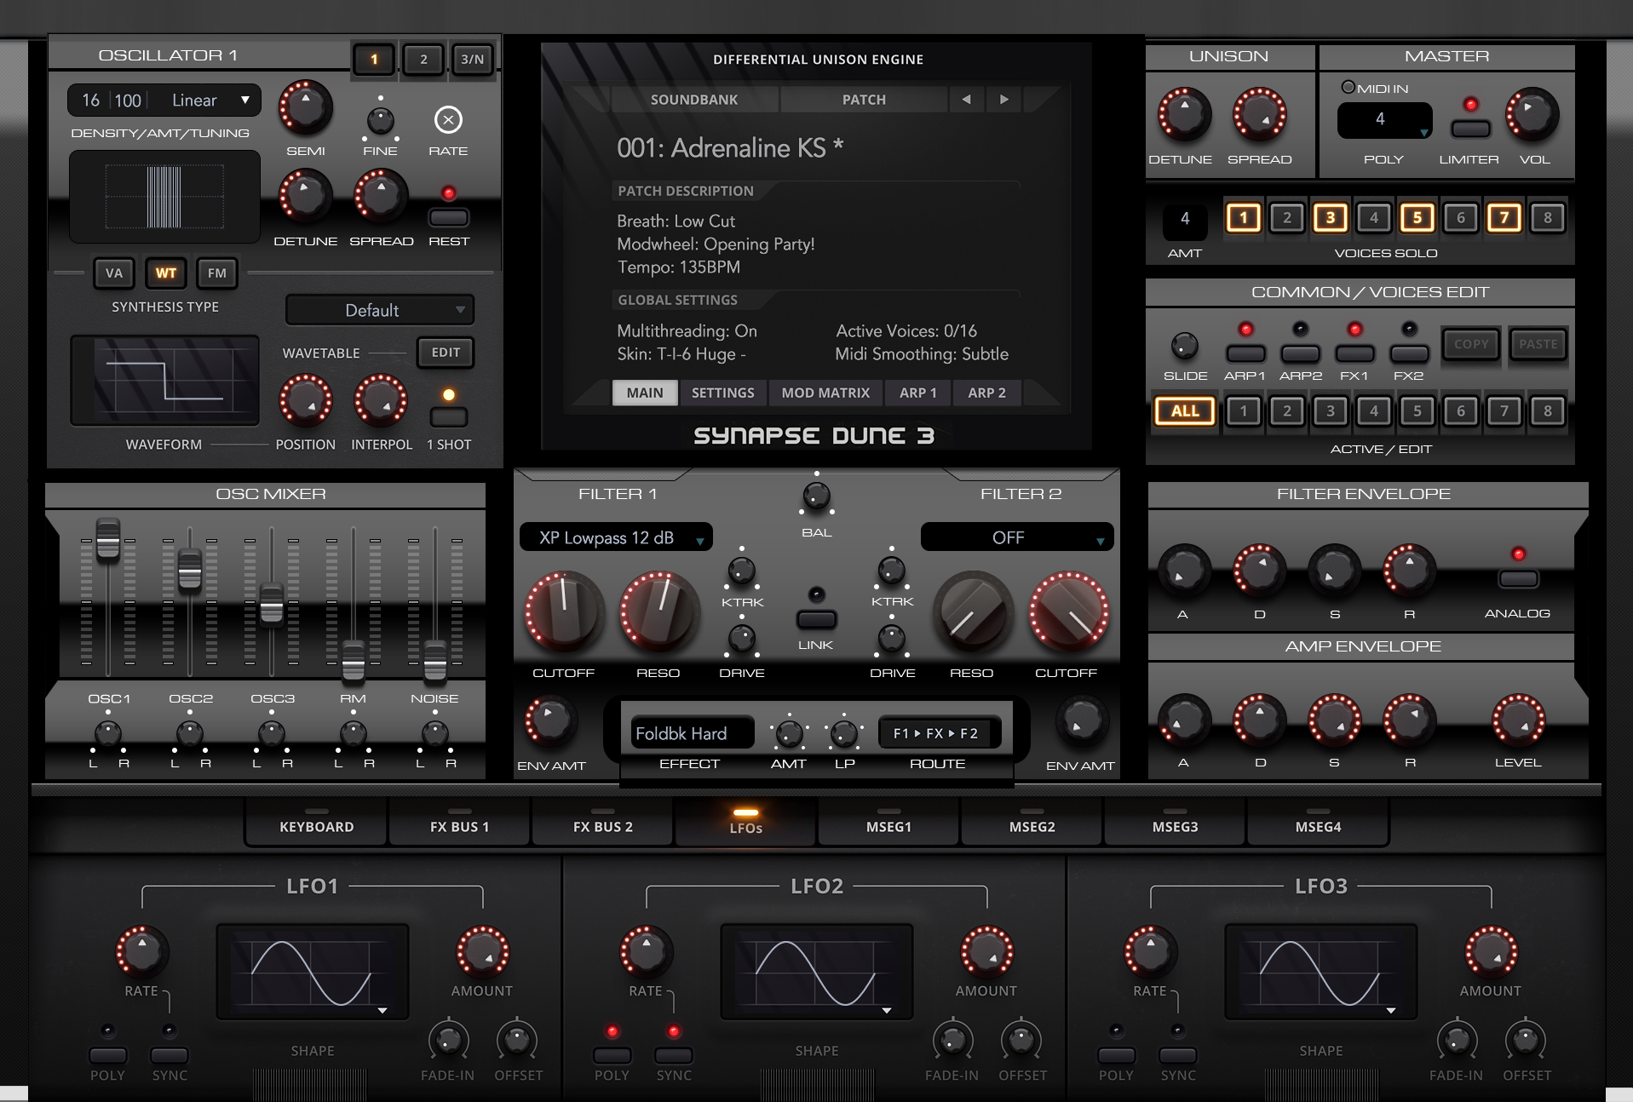Click the Oscillator 1 DETUNE knob
Screen dimensions: 1633x1102
pos(305,196)
